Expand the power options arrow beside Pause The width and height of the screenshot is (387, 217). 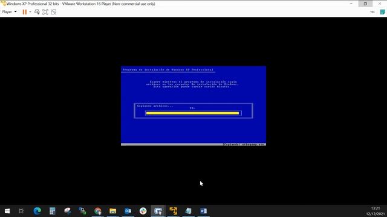pyautogui.click(x=30, y=12)
